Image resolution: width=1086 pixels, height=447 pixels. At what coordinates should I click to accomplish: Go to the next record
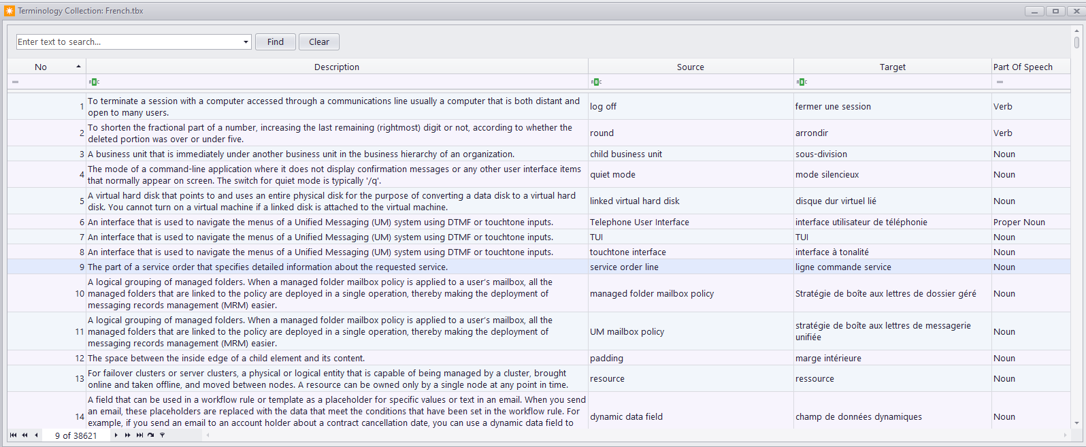point(116,435)
